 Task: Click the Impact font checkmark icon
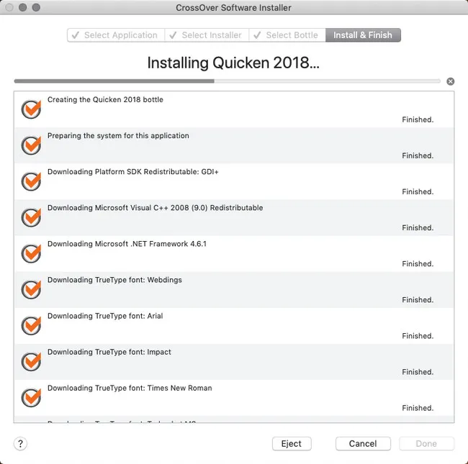coord(31,361)
